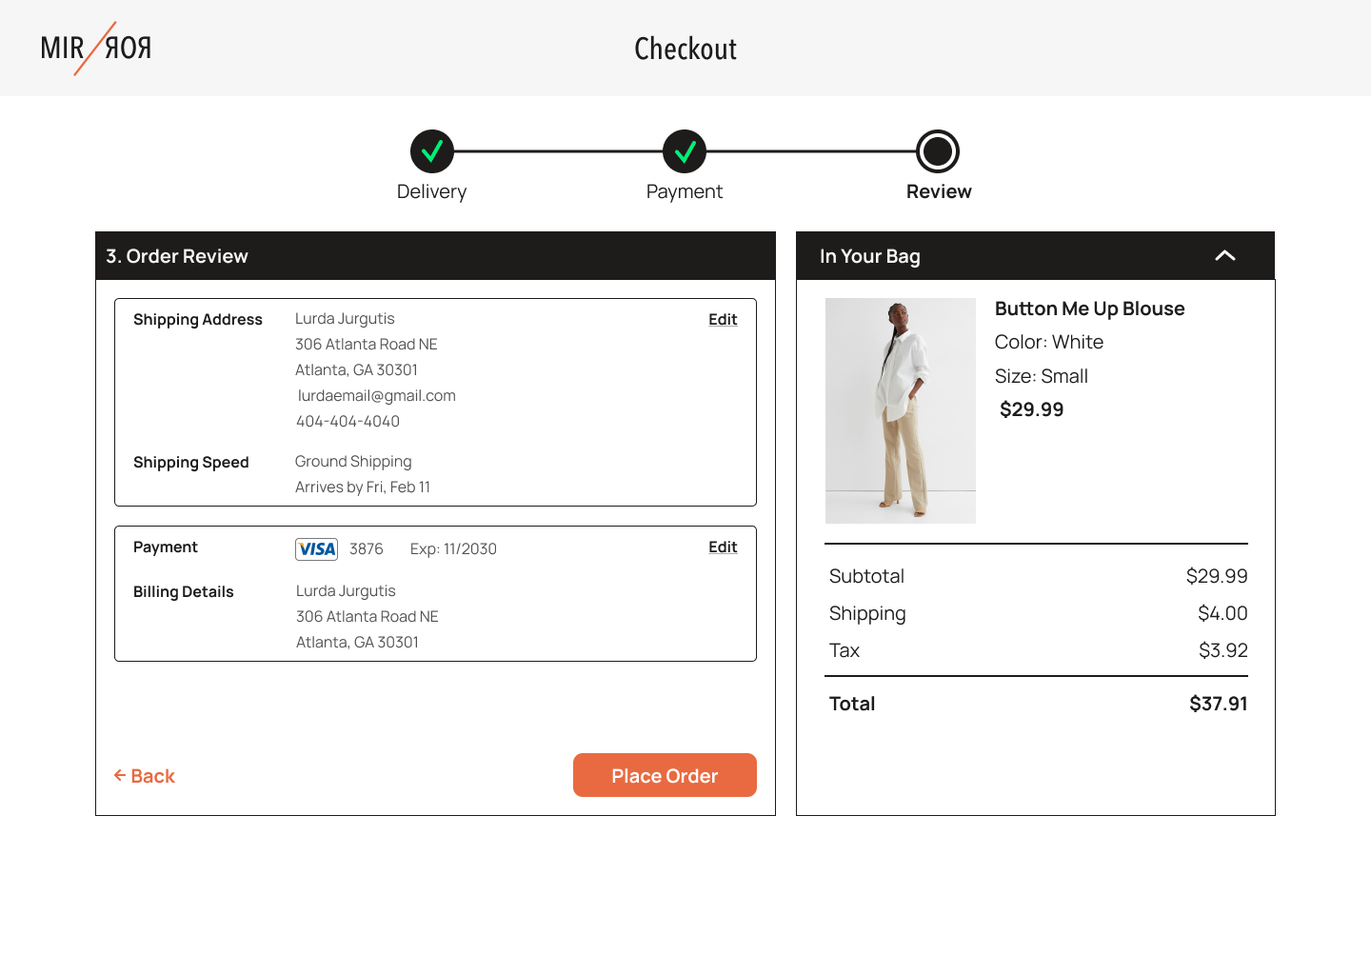Select the Review step label
Screen dimensions: 1371x975
tap(939, 192)
